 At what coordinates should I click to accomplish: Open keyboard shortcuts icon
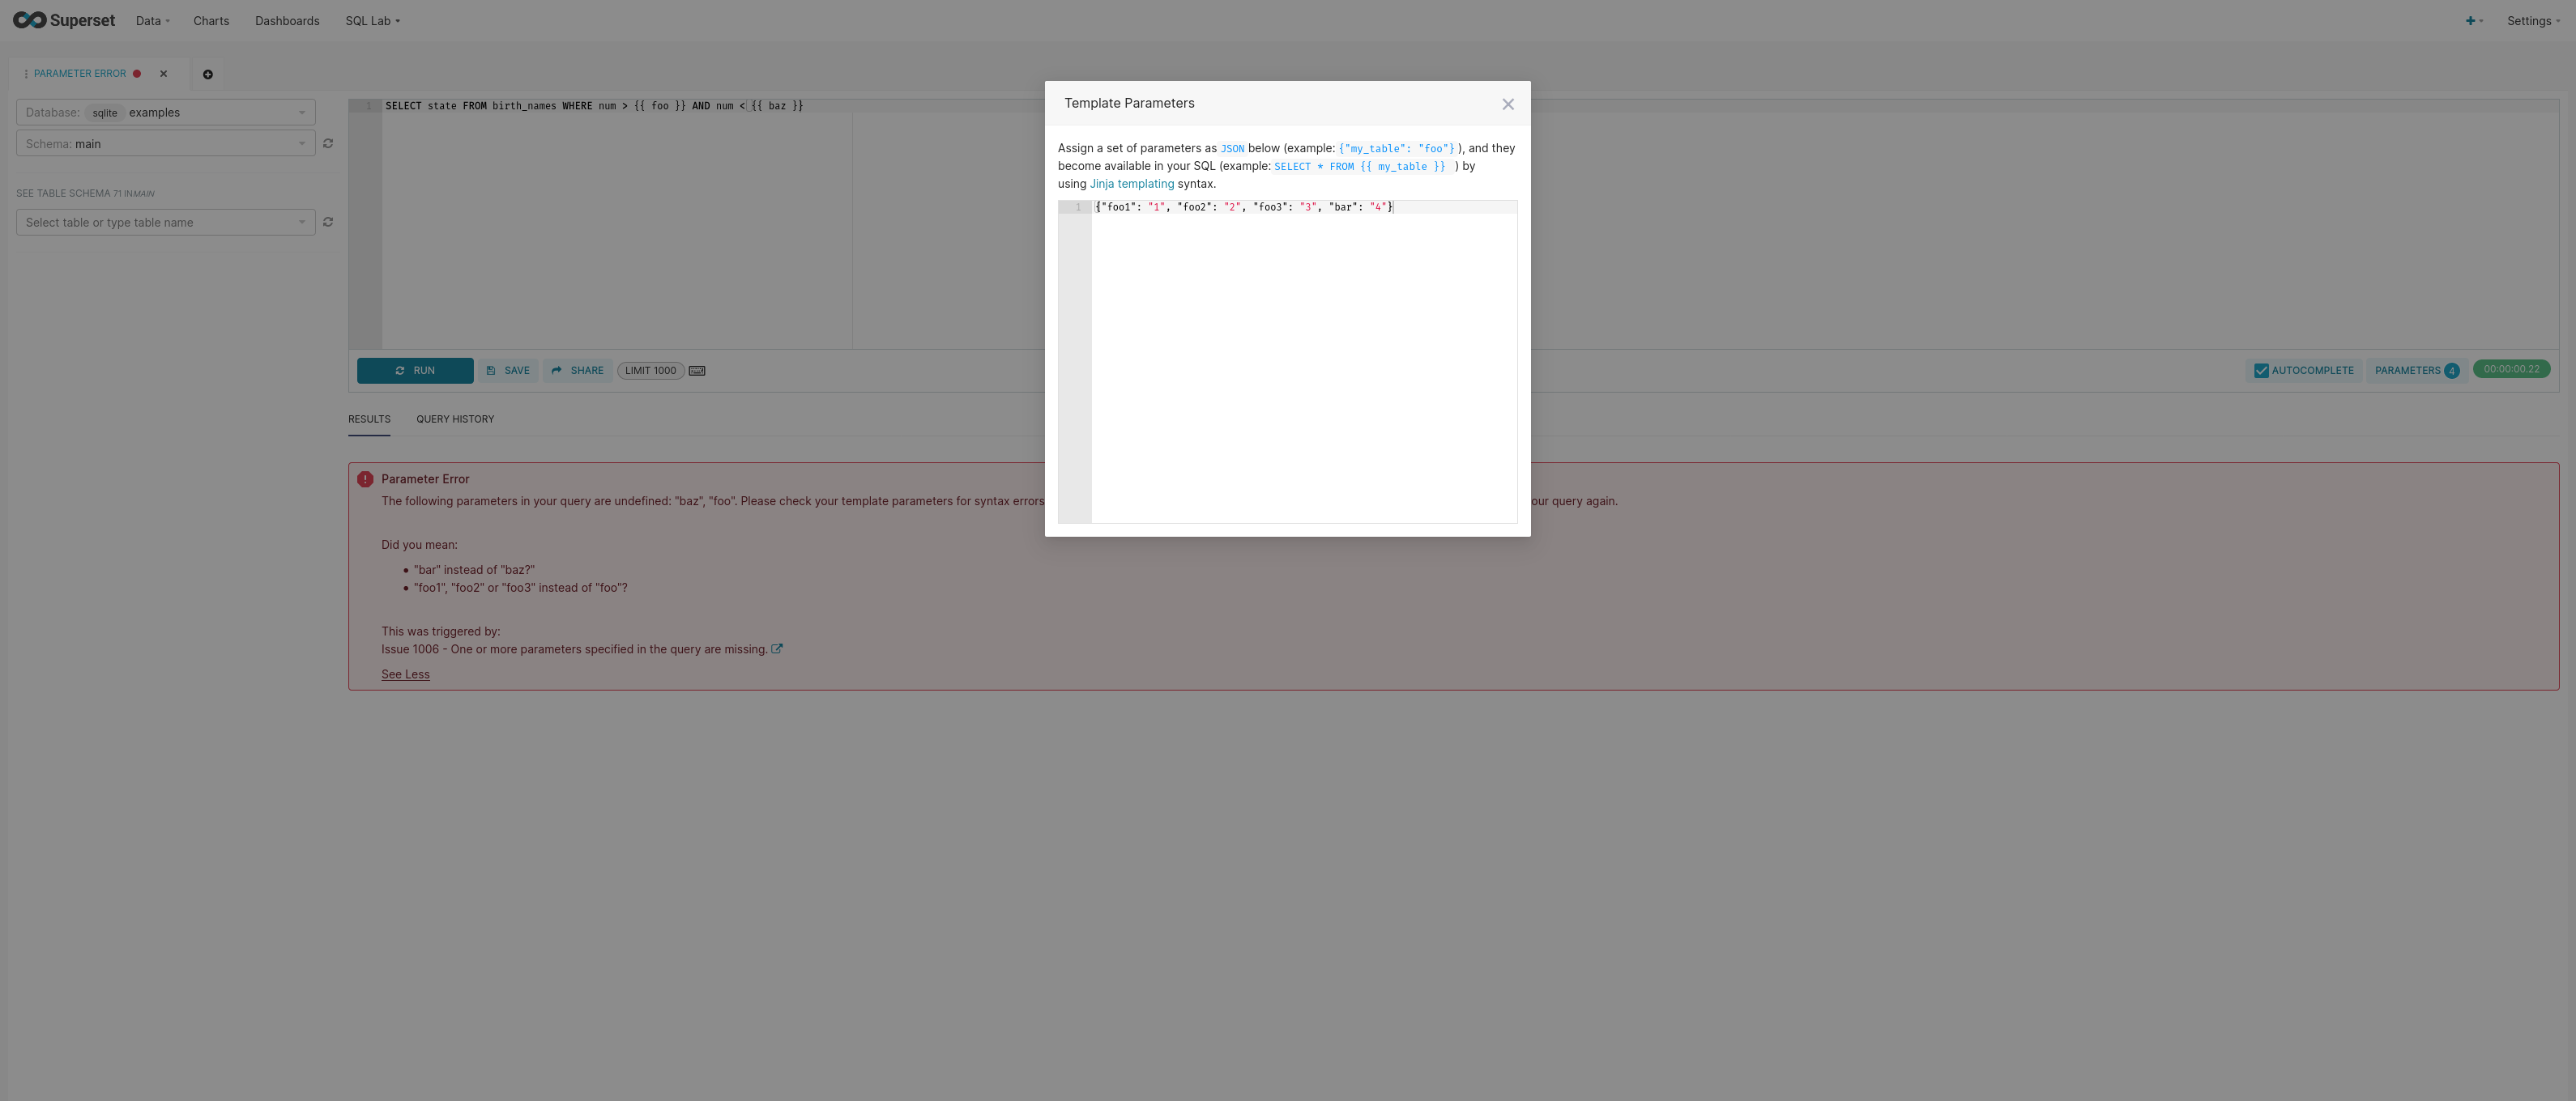point(697,371)
